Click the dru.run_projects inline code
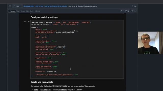Viewport: 163px width, 91px height. 60,86
